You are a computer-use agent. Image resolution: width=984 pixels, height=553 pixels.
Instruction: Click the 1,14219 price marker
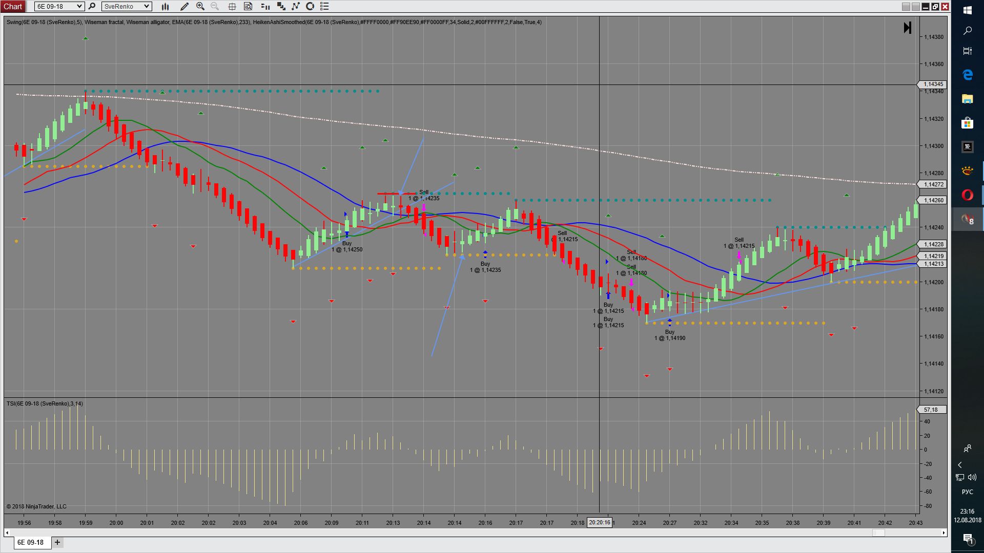point(933,256)
